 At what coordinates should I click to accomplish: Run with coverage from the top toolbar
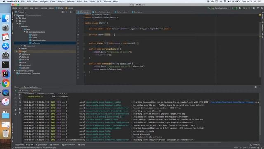240,8
